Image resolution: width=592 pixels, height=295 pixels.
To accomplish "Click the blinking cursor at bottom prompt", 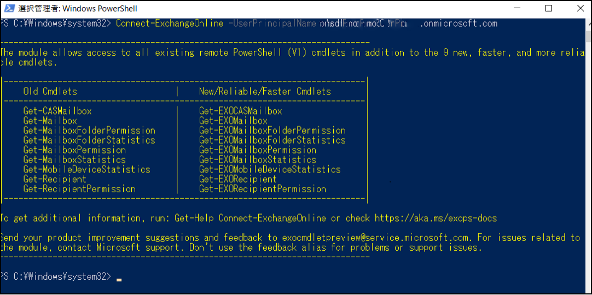I will pos(119,280).
